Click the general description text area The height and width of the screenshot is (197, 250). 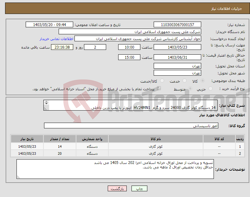pyautogui.click(x=131, y=105)
